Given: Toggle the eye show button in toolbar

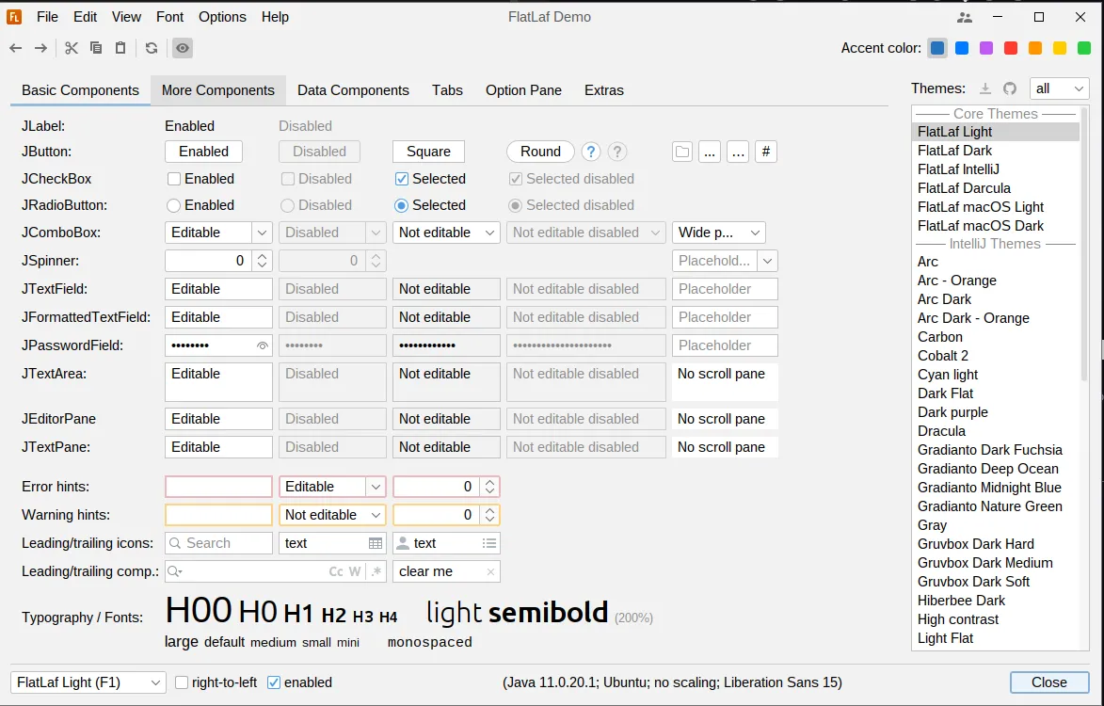Looking at the screenshot, I should [183, 48].
